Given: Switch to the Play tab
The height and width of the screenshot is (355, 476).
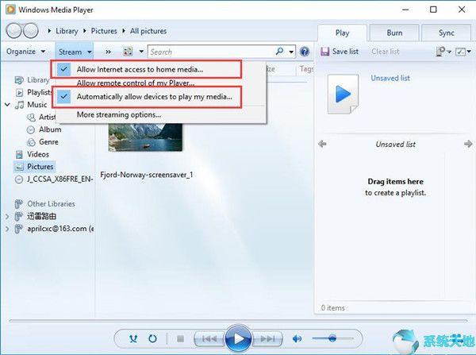Looking at the screenshot, I should coord(342,33).
